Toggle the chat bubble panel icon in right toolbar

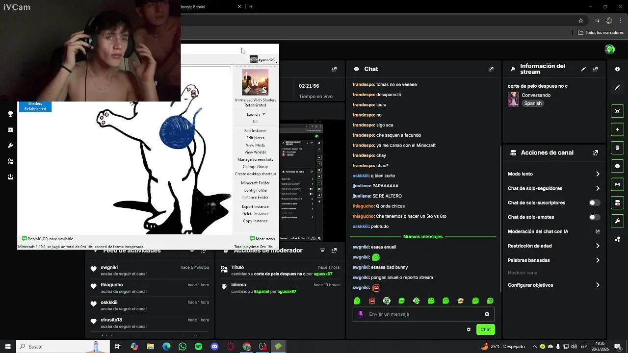click(617, 166)
